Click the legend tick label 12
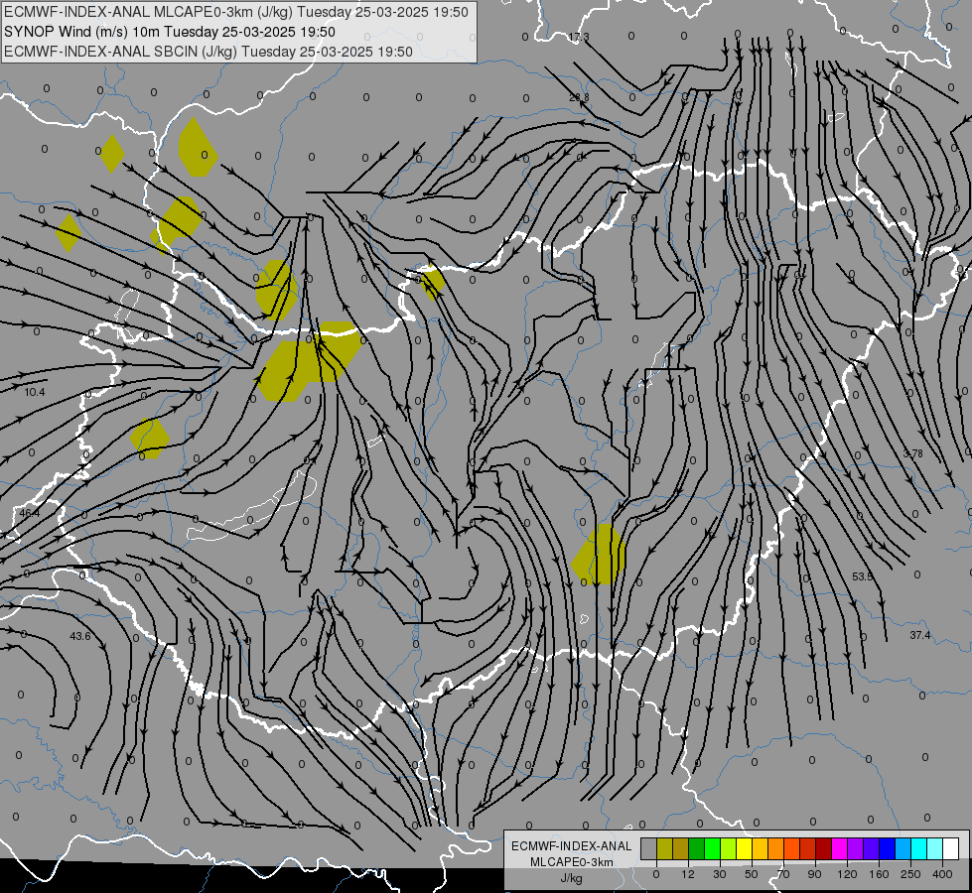This screenshot has height=893, width=972. coord(688,874)
